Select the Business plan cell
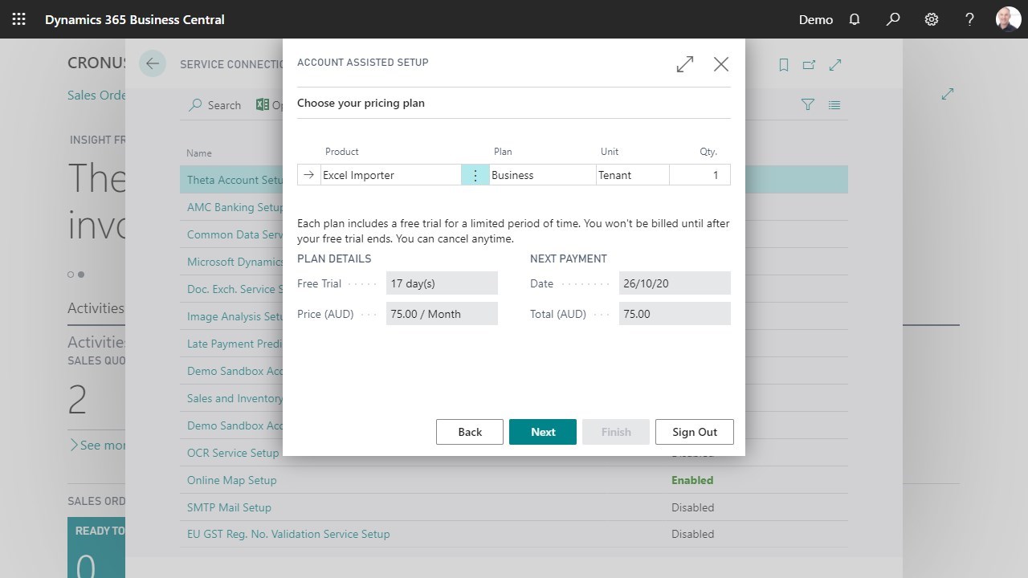This screenshot has height=578, width=1028. coord(542,175)
